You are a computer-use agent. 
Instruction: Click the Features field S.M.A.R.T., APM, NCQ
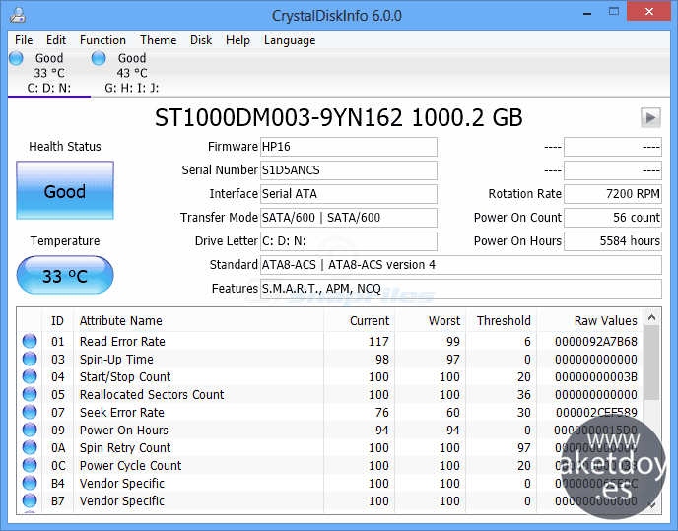pos(461,289)
